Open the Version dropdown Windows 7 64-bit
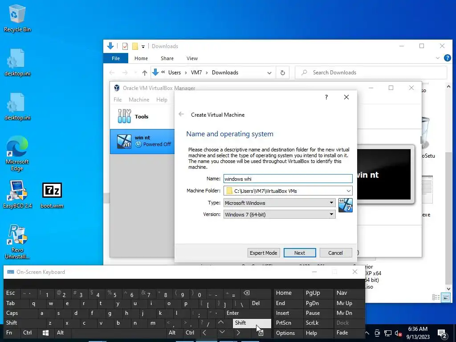 pos(279,215)
